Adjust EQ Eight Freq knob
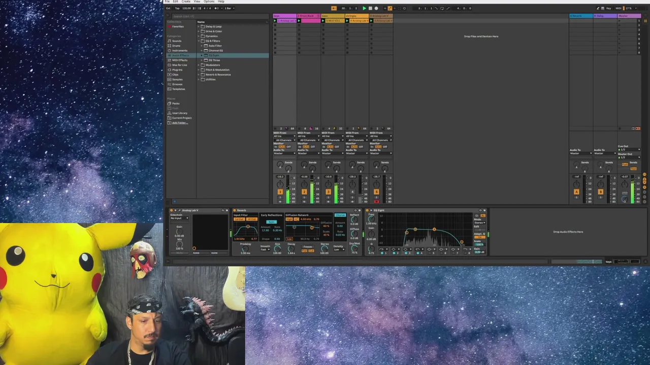 pos(371,219)
